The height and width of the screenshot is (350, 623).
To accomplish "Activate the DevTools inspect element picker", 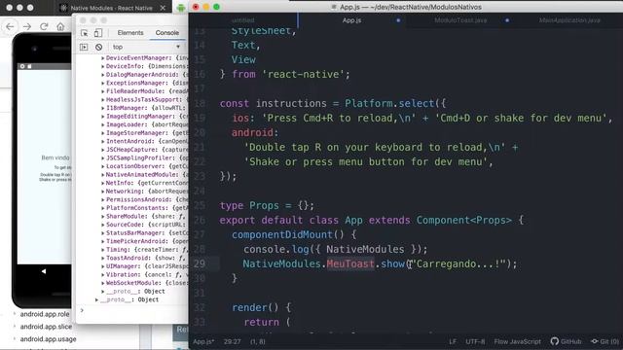I will tap(85, 33).
